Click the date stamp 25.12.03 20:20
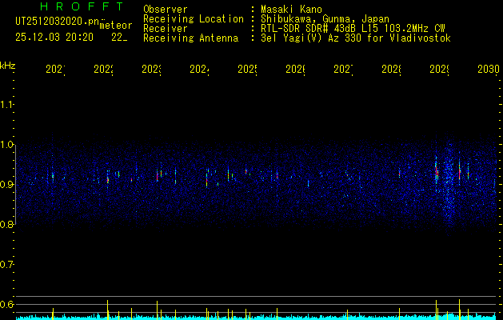 (54, 38)
